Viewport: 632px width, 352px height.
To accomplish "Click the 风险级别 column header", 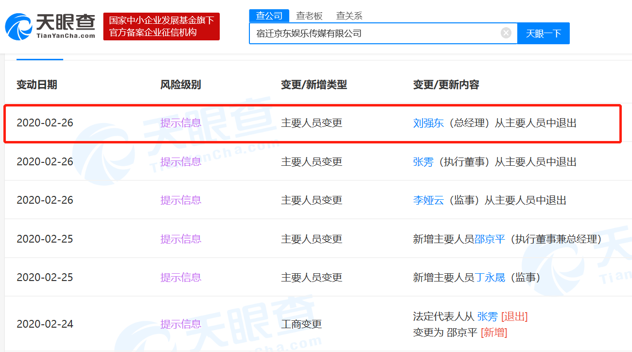I will [180, 85].
